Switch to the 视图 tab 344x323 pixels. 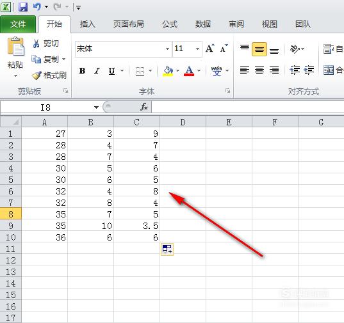point(270,24)
